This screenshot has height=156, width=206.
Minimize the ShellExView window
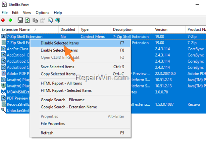(197, 4)
